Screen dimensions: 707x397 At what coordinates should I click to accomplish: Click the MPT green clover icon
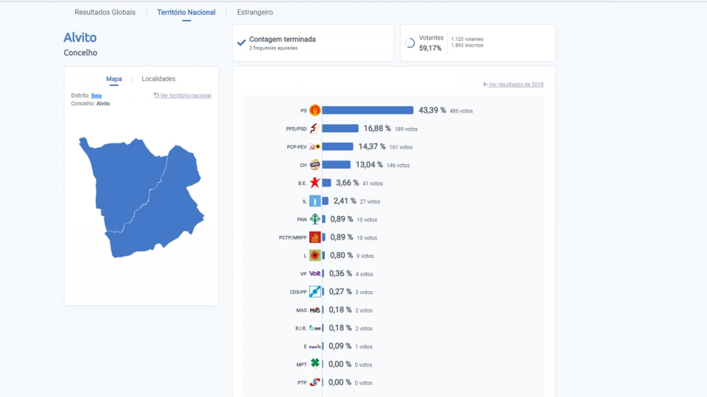pyautogui.click(x=314, y=364)
